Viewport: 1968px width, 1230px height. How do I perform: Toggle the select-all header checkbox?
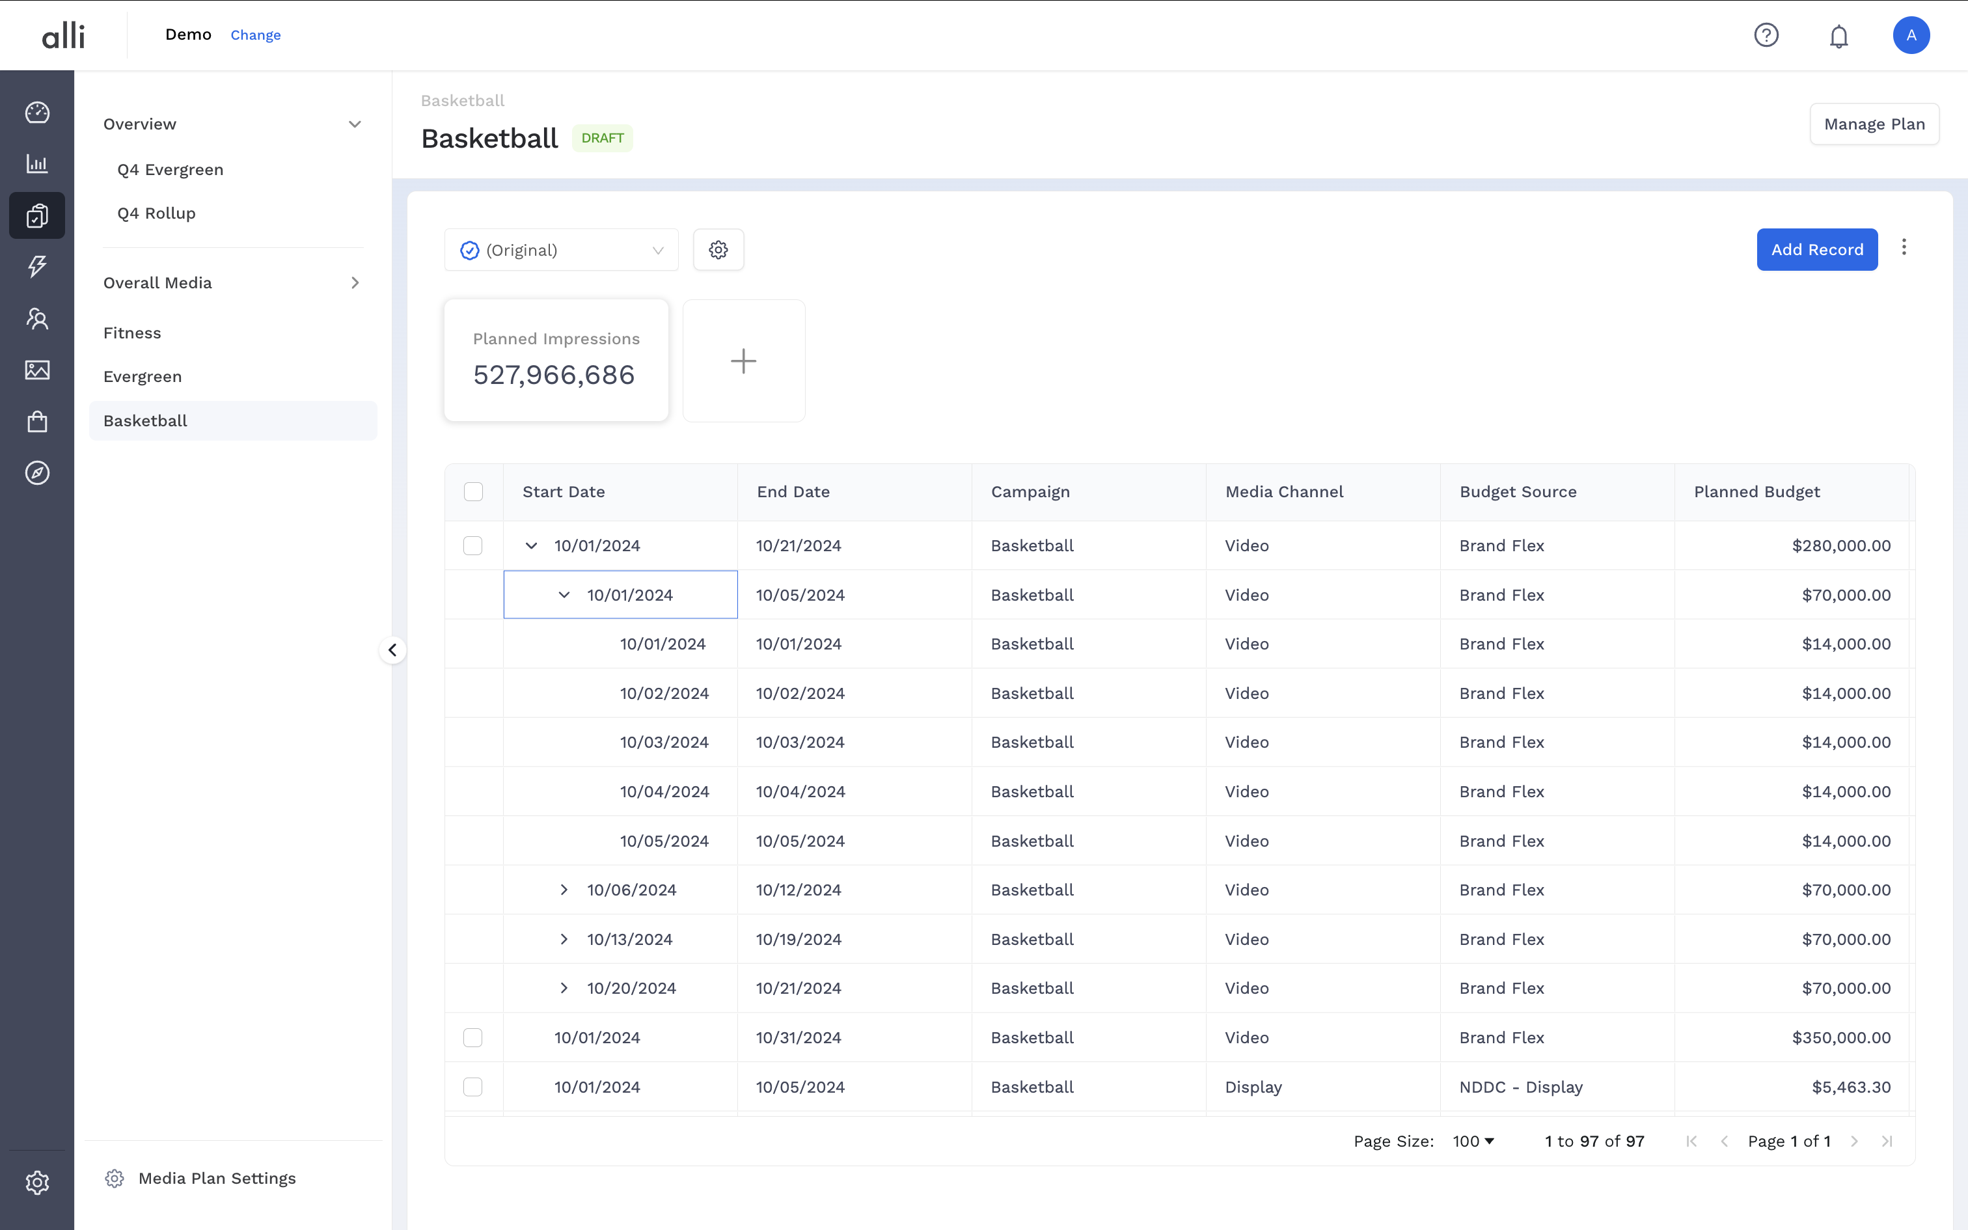tap(473, 491)
